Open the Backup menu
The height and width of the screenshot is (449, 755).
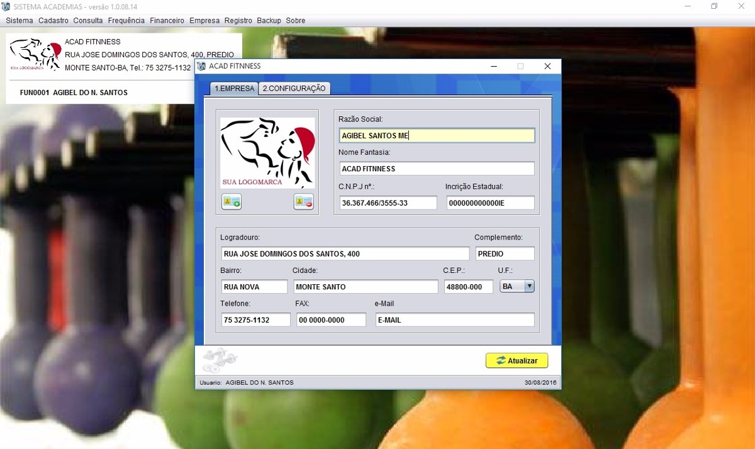pyautogui.click(x=269, y=20)
